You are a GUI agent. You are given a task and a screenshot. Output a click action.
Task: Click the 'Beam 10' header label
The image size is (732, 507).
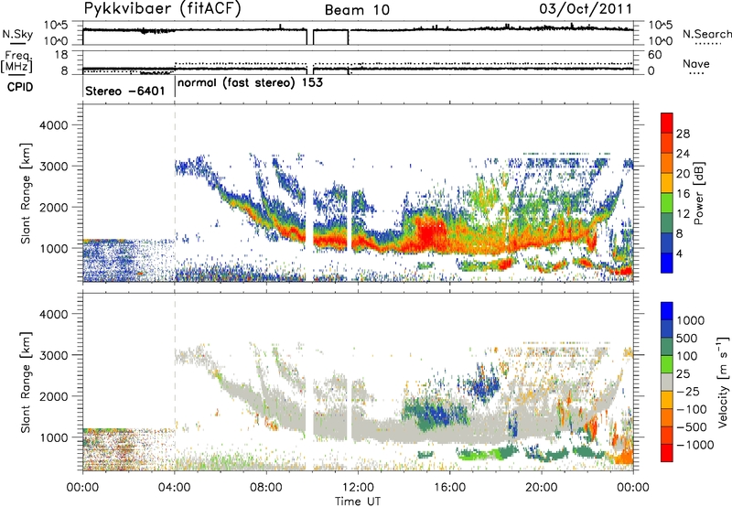pos(357,10)
